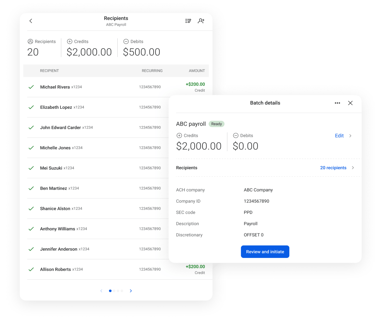Sort by the RECURRING column header
380x320 pixels.
coord(152,71)
